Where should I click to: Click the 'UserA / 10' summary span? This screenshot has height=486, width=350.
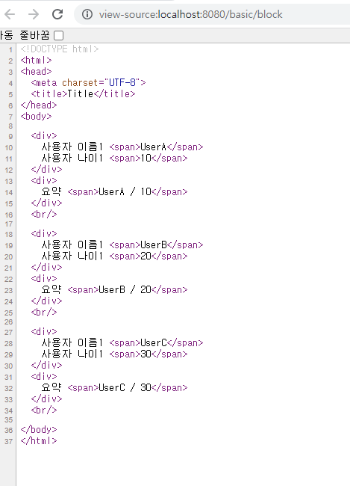click(x=128, y=191)
